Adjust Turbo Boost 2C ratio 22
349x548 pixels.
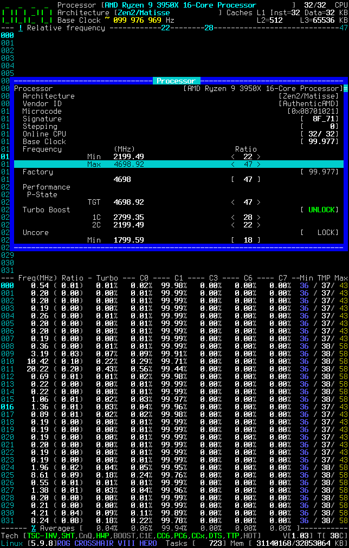click(x=246, y=225)
